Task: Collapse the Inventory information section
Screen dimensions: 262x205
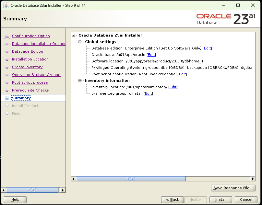Action: (80, 81)
